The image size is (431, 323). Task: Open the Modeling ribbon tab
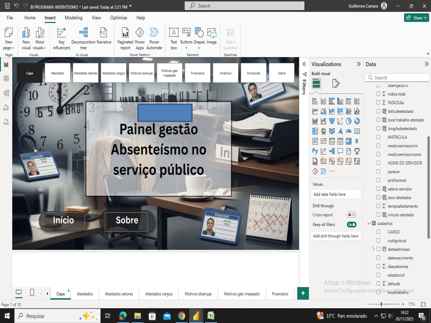pyautogui.click(x=74, y=18)
